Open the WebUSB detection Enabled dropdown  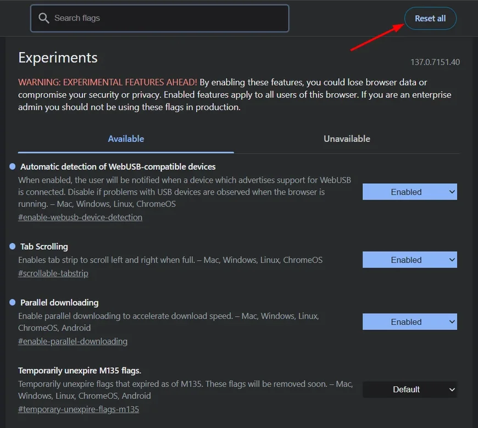click(409, 192)
